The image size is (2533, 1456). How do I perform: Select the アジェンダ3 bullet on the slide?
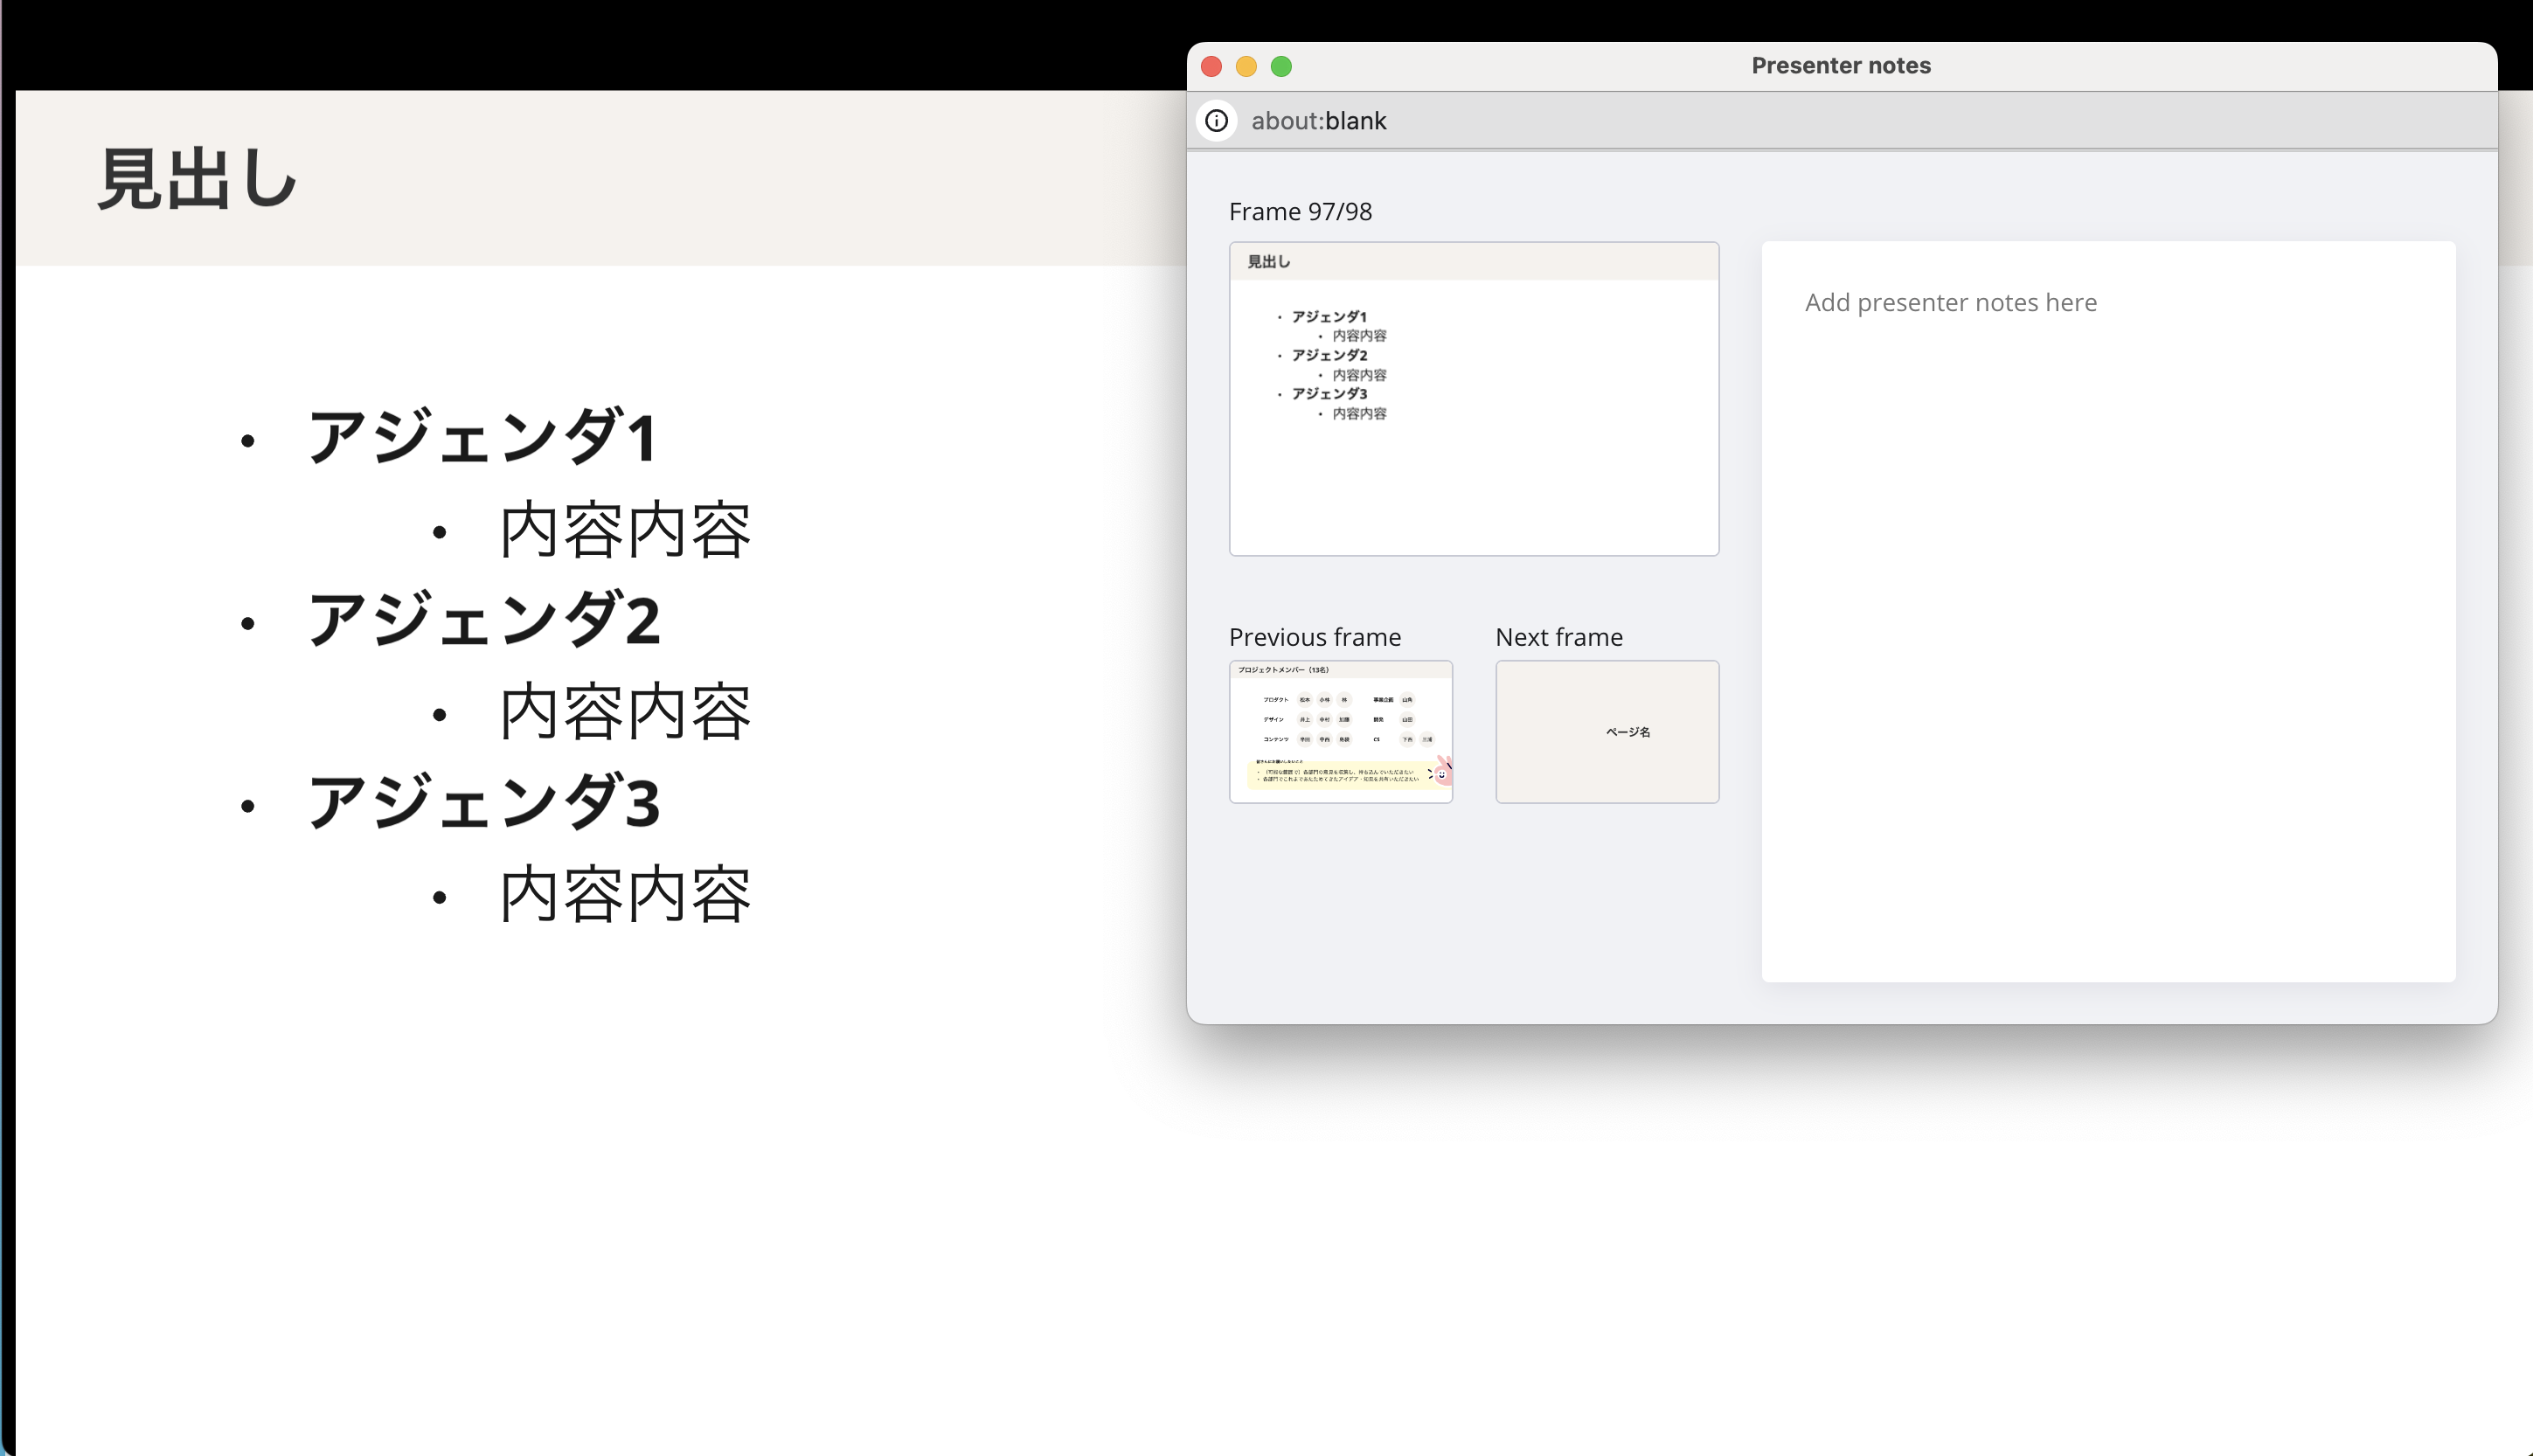(482, 803)
